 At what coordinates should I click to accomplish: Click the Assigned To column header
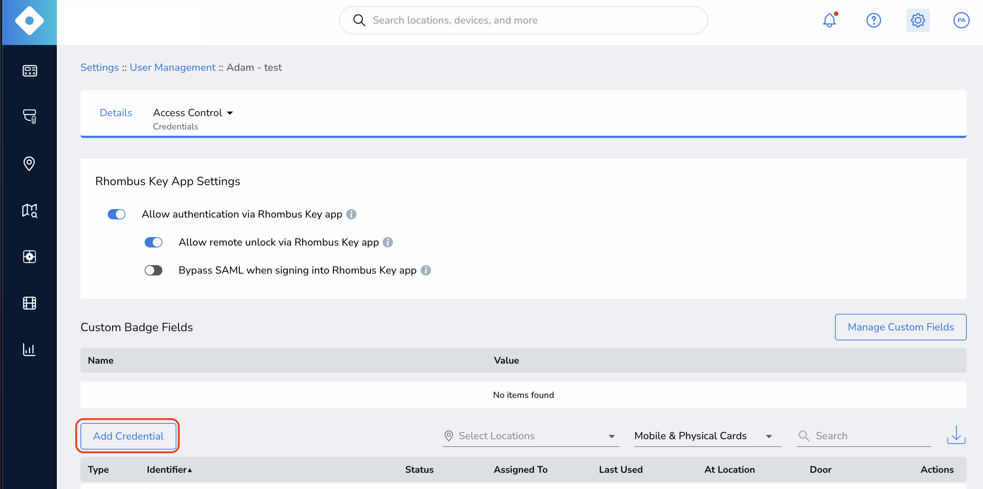(521, 469)
